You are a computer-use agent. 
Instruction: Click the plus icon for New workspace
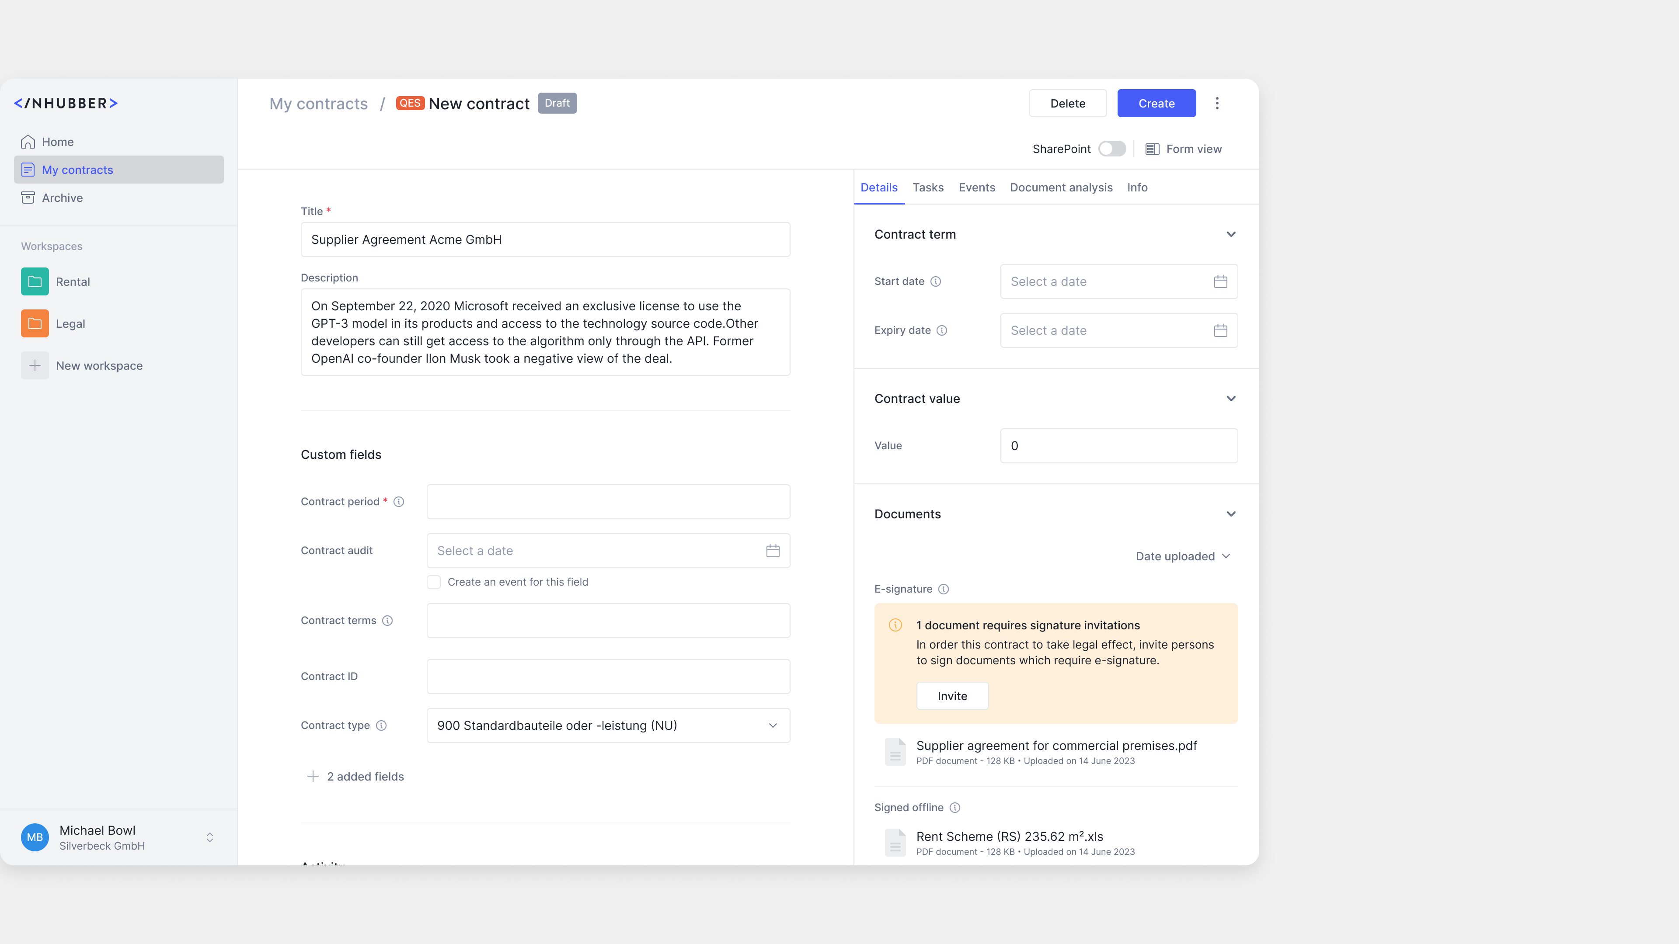tap(35, 365)
